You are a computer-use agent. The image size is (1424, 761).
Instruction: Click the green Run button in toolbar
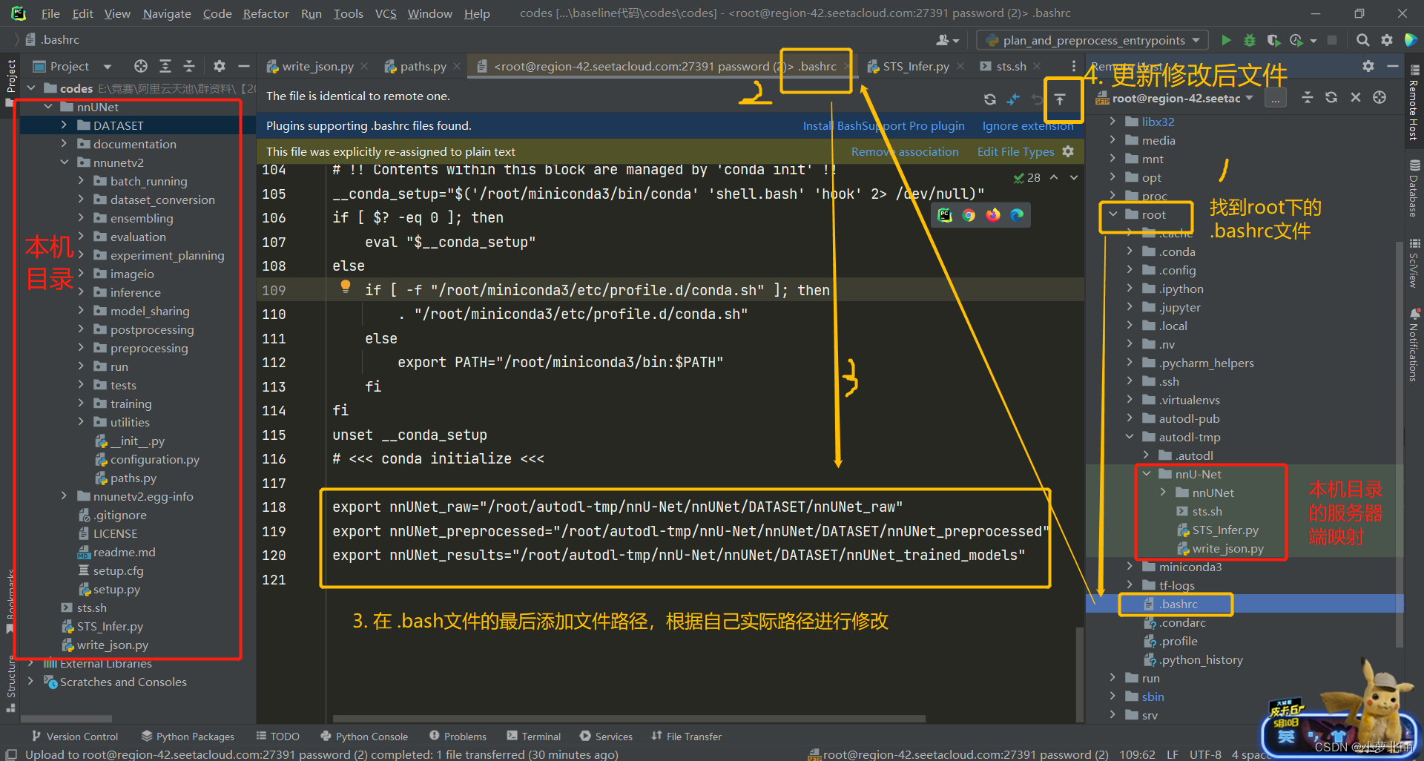click(1226, 40)
